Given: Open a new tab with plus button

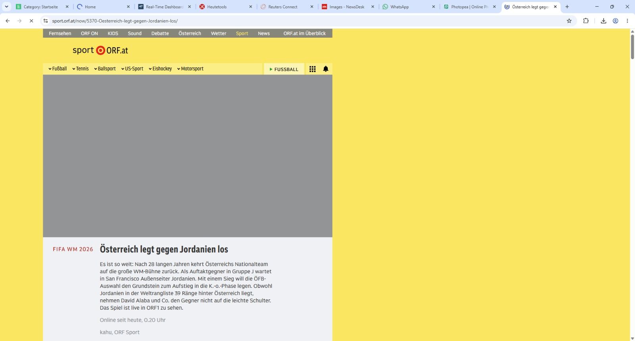Looking at the screenshot, I should [x=567, y=7].
